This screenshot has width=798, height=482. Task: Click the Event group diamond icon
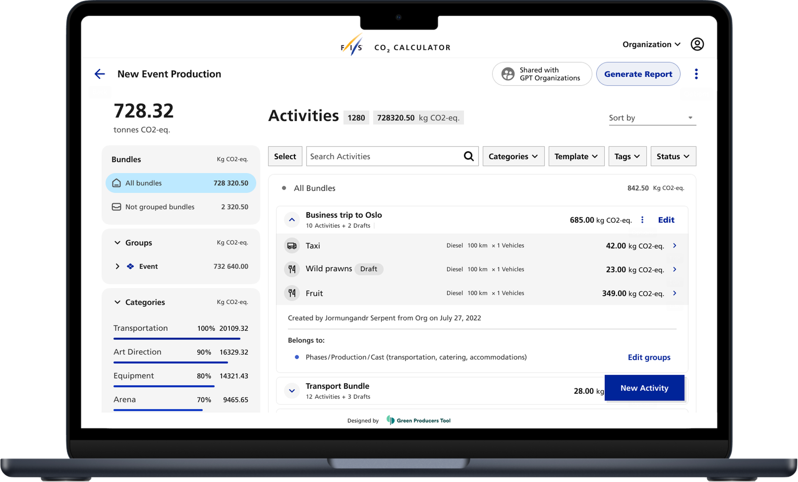pyautogui.click(x=129, y=265)
